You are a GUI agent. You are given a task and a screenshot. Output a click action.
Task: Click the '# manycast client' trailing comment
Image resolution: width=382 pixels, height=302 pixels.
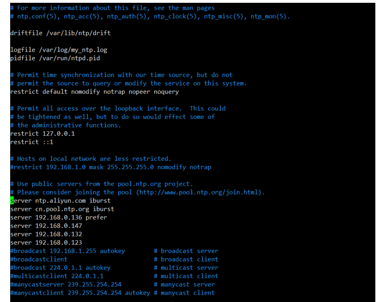pyautogui.click(x=184, y=293)
